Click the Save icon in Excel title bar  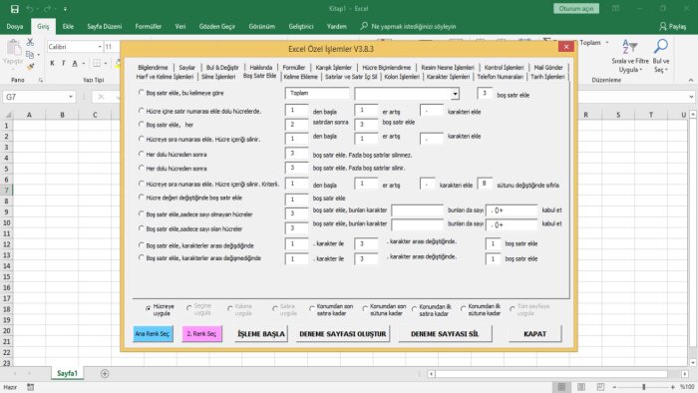[15, 9]
